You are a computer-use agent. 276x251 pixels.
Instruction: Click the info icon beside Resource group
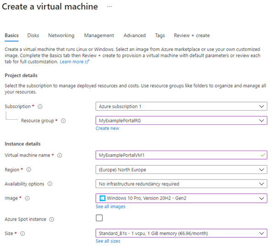[x=63, y=121]
